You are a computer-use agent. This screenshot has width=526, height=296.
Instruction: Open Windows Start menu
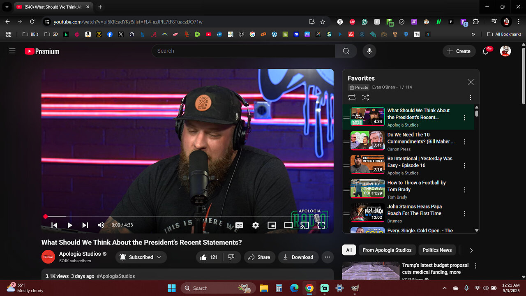point(171,288)
